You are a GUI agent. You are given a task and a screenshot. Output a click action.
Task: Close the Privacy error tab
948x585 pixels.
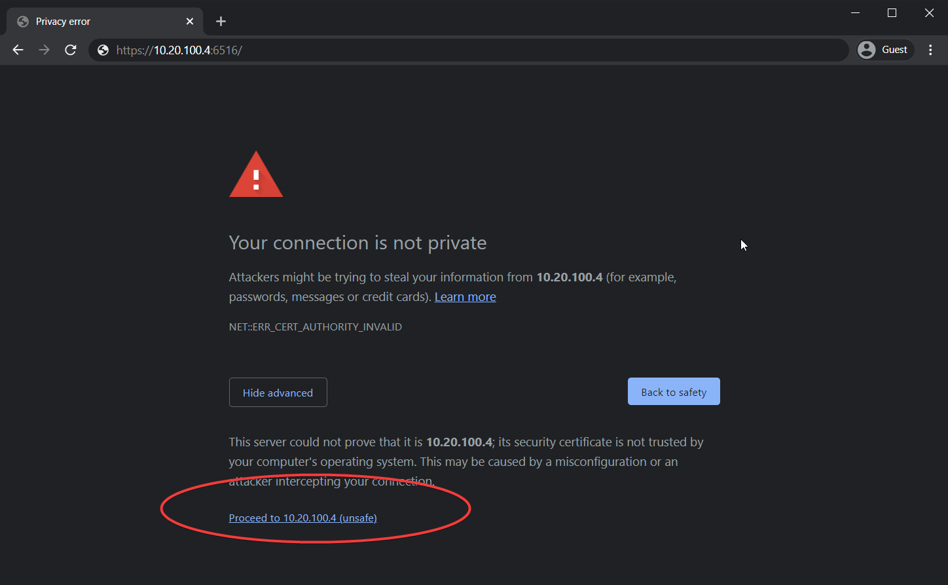coord(190,22)
